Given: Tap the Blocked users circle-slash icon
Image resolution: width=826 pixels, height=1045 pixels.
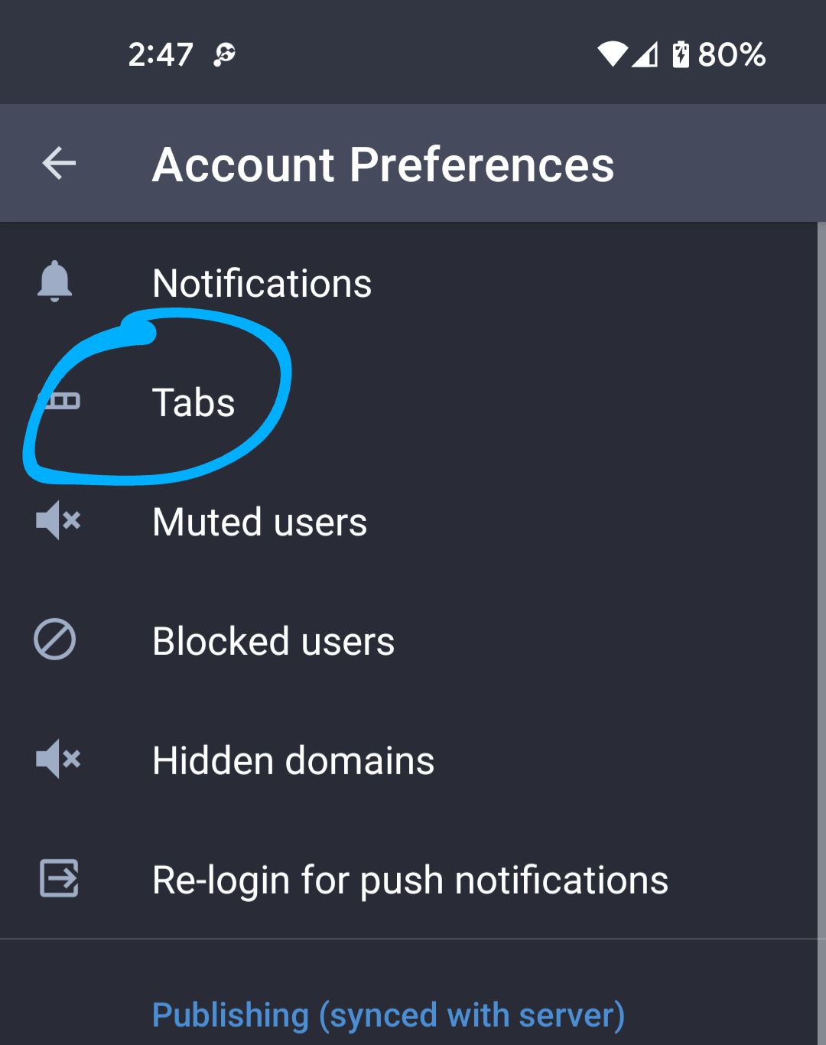Looking at the screenshot, I should (x=55, y=640).
